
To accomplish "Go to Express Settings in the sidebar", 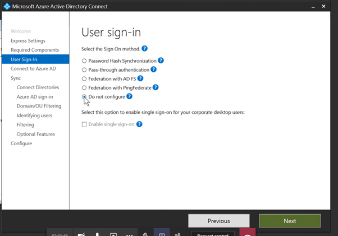I will [28, 41].
